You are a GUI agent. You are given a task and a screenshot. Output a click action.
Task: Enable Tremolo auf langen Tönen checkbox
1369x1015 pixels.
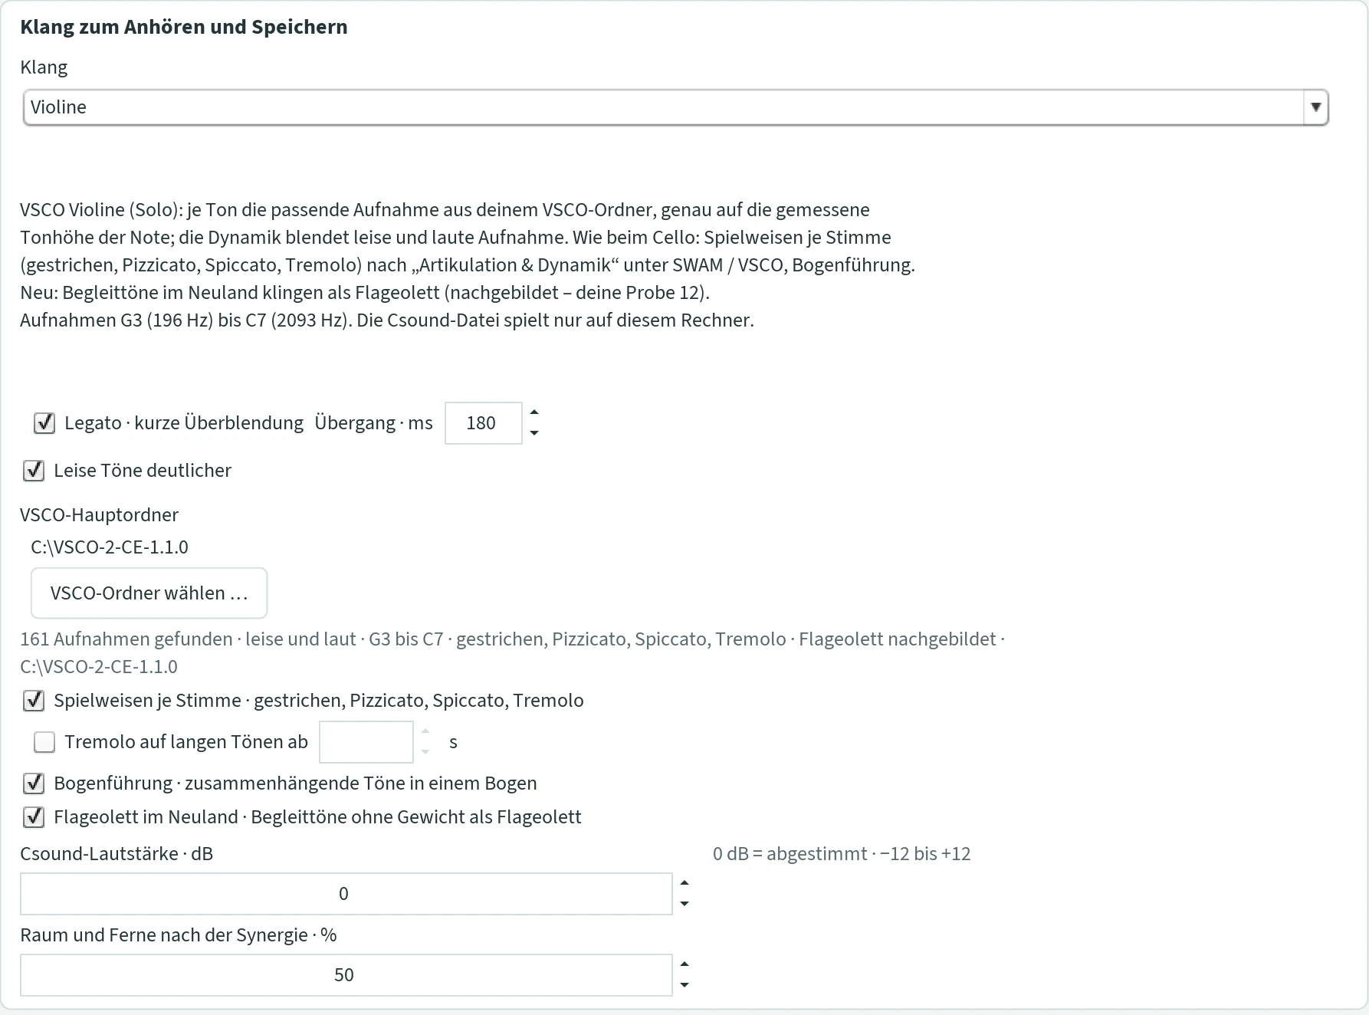coord(44,742)
